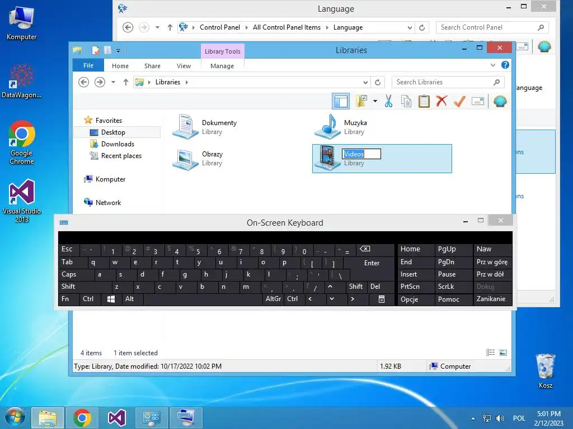Click the Windows logo key on On-Screen Keyboard
The image size is (573, 429).
pyautogui.click(x=111, y=299)
